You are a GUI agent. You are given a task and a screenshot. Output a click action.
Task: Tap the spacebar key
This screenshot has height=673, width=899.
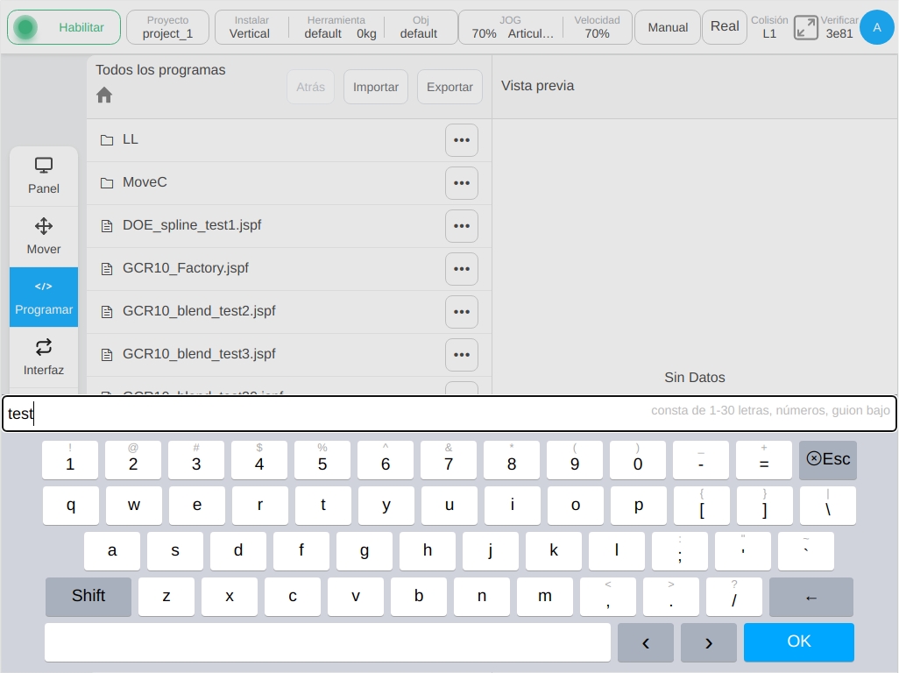point(328,642)
